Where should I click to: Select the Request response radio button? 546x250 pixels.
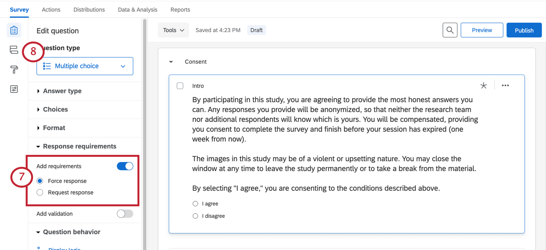tap(40, 192)
